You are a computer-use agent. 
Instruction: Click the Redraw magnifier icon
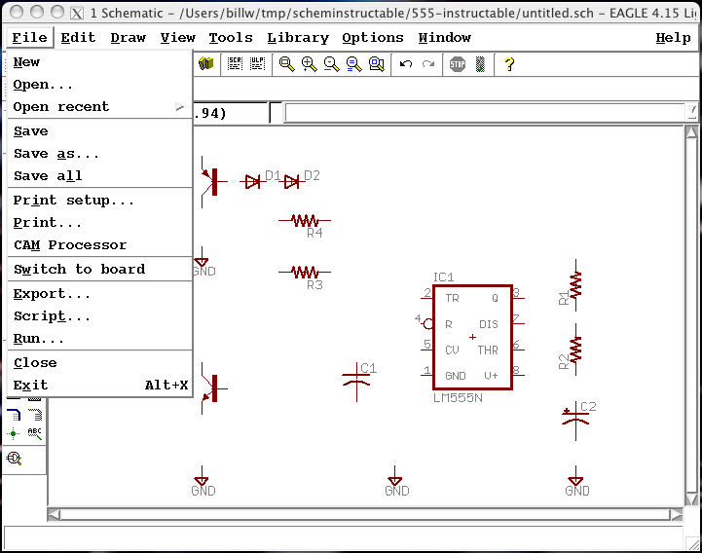coord(354,64)
